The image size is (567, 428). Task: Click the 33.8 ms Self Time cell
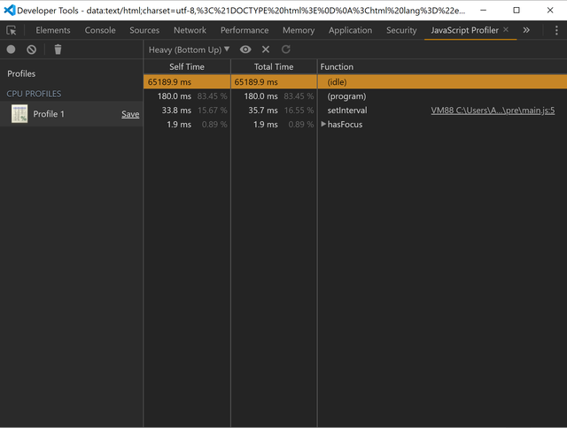[x=187, y=111]
